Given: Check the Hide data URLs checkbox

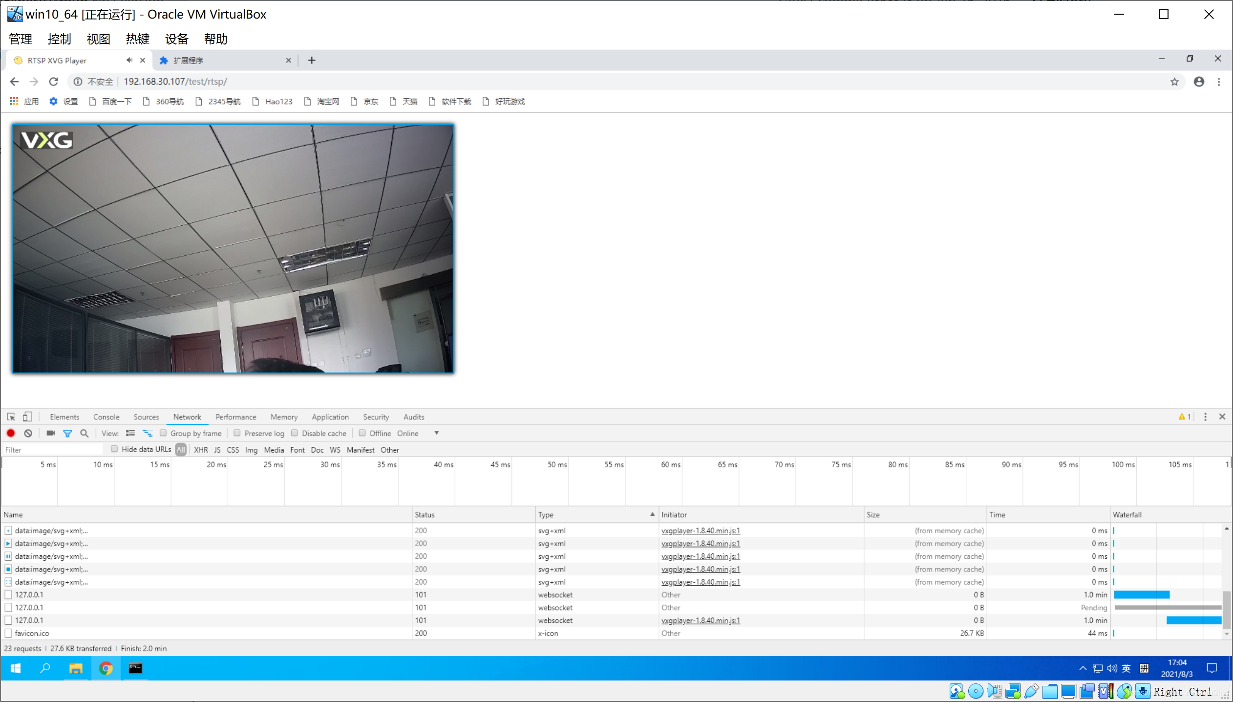Looking at the screenshot, I should pos(114,449).
